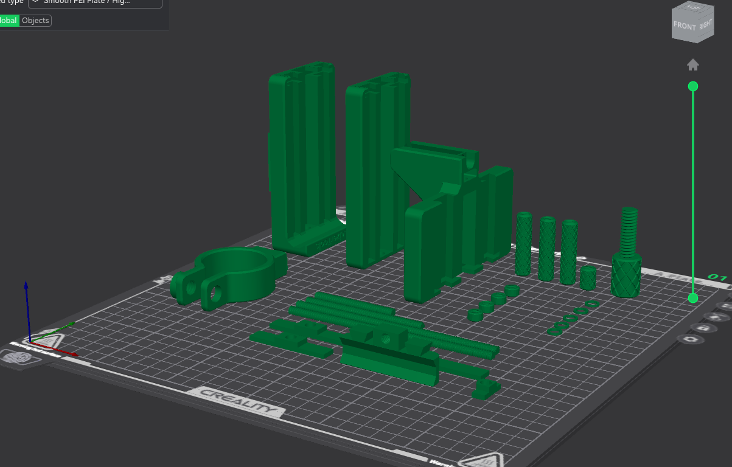
Task: Click the FRONT face of the view cube
Action: click(685, 26)
